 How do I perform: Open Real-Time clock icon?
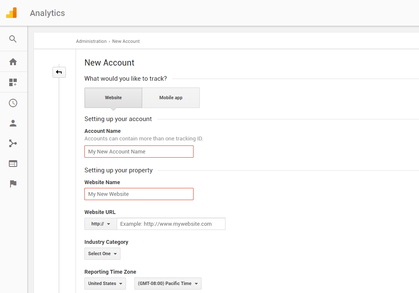coord(13,103)
